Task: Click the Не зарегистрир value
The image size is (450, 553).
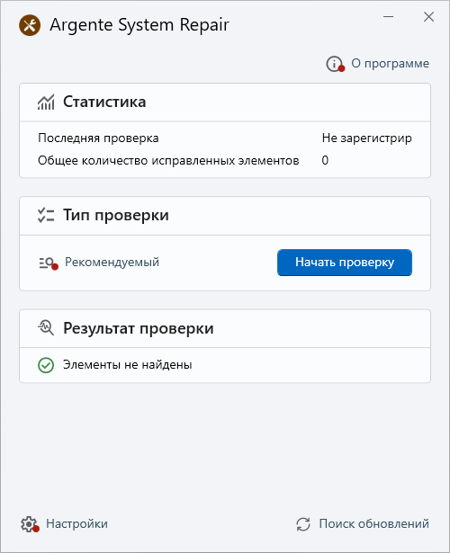Action: point(366,138)
